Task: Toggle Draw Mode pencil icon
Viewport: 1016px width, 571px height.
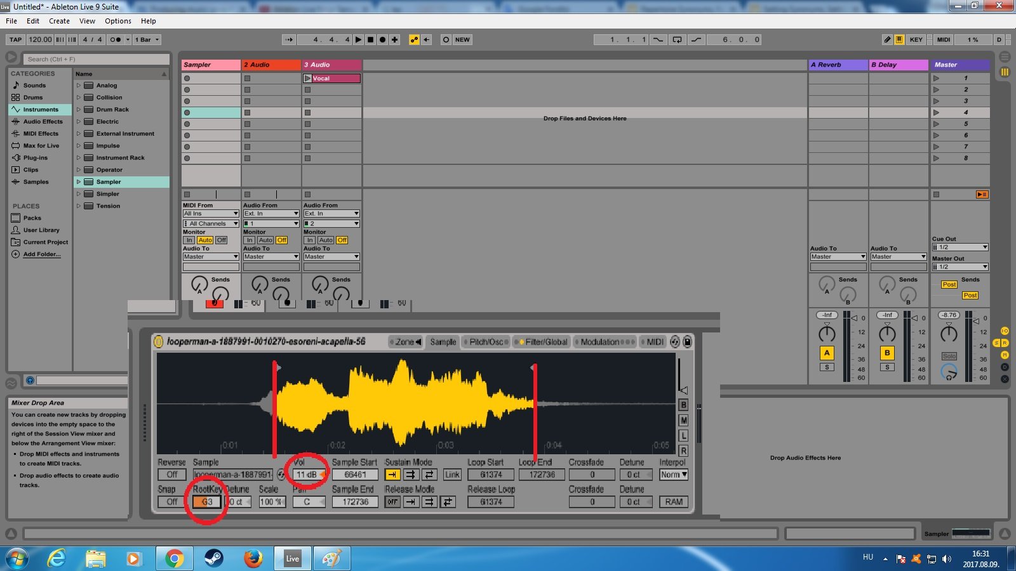Action: coord(888,39)
